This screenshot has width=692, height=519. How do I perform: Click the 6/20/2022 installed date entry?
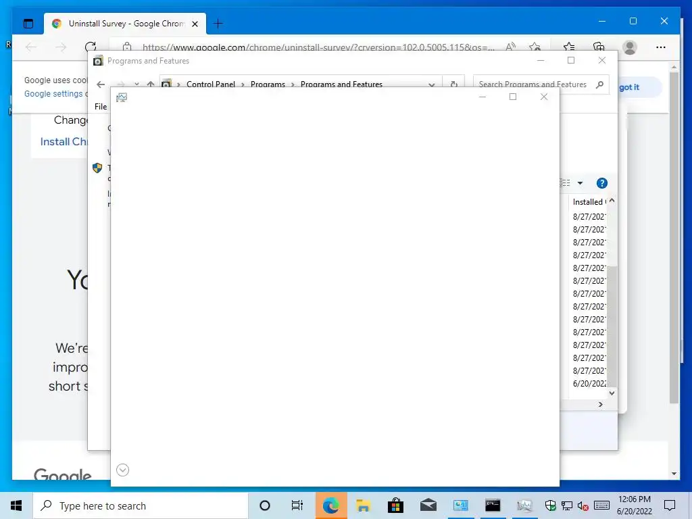[x=589, y=384]
